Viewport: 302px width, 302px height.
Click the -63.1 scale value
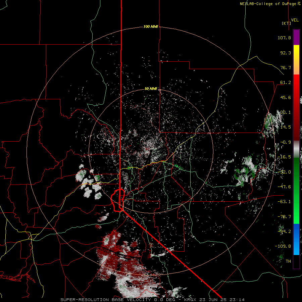[284, 202]
